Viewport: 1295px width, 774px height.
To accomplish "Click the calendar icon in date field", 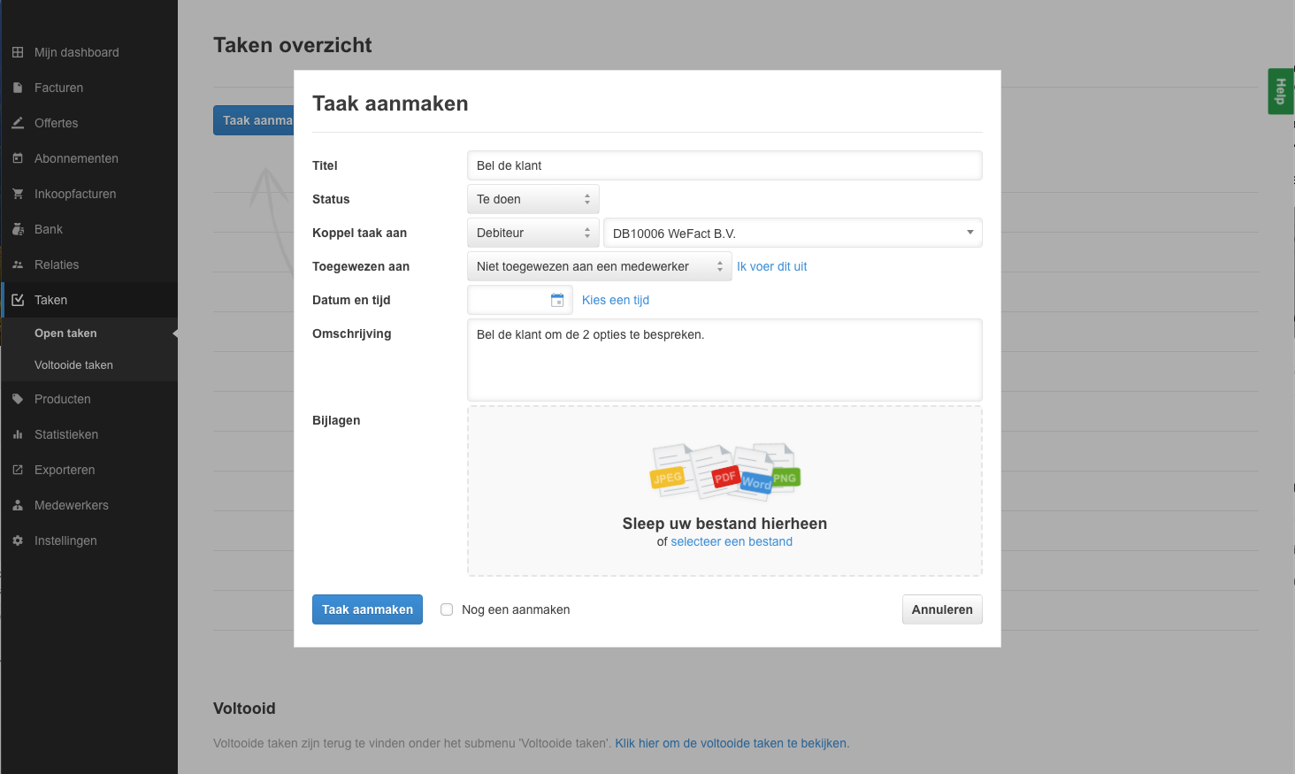I will (557, 301).
